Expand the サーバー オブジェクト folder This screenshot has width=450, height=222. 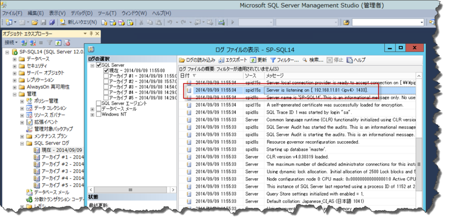click(x=15, y=73)
